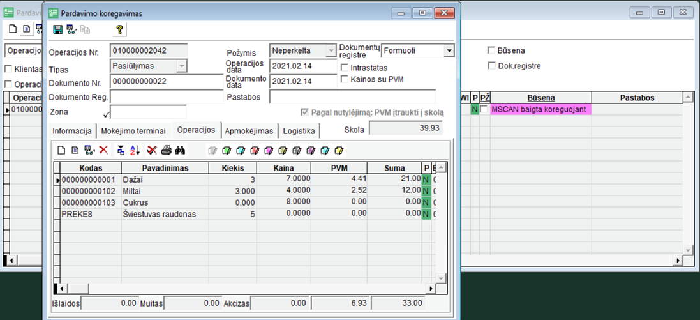700x320 pixels.
Task: Click the Skola value 39.93 field
Action: [x=406, y=129]
